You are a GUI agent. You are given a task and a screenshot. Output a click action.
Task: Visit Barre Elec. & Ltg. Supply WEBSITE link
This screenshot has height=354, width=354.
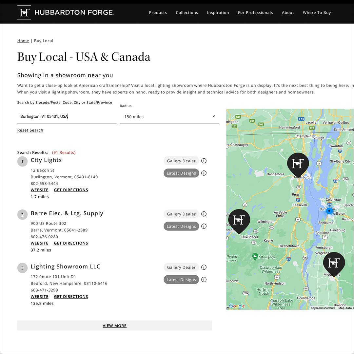point(40,243)
